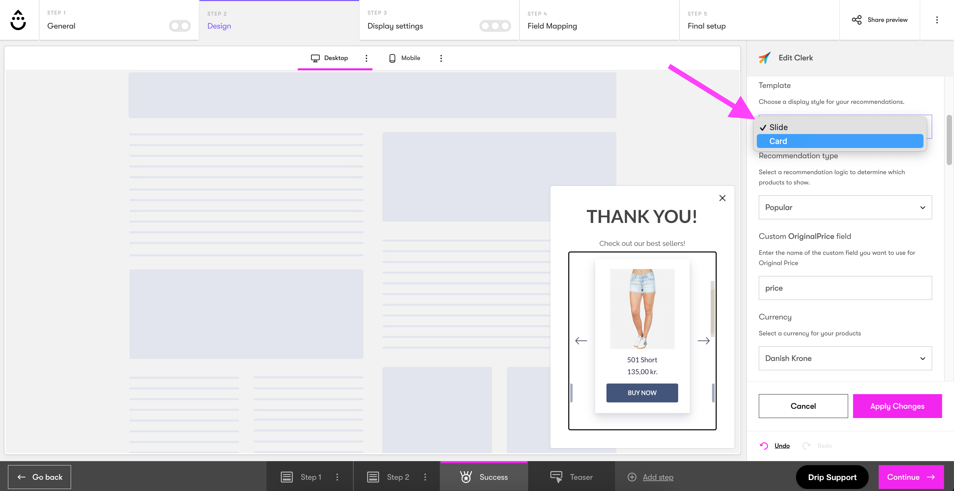Click the next product arrow

pyautogui.click(x=704, y=341)
